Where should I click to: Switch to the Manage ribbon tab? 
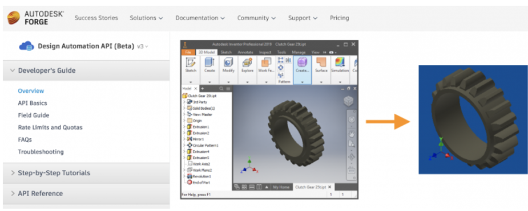pos(299,52)
